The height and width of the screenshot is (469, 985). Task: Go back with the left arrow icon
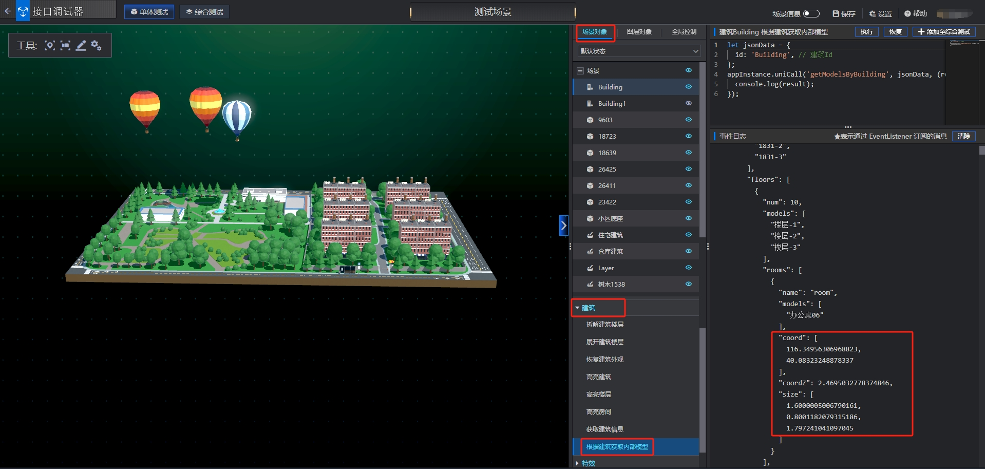(x=7, y=11)
